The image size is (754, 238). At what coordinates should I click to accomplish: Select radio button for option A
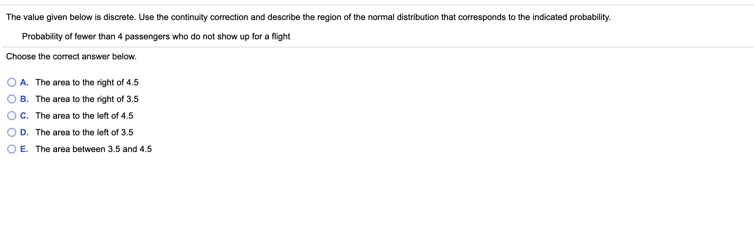(x=12, y=82)
